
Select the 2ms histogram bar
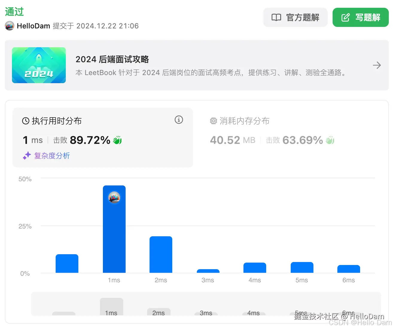161,254
